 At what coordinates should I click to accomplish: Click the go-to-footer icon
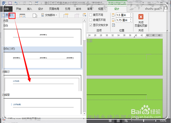[77, 16]
